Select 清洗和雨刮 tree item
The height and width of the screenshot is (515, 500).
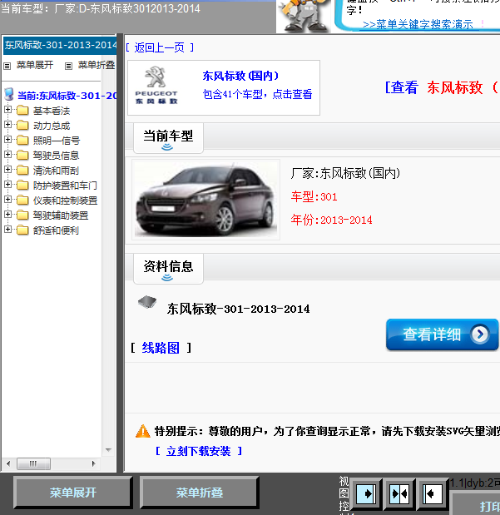click(56, 171)
